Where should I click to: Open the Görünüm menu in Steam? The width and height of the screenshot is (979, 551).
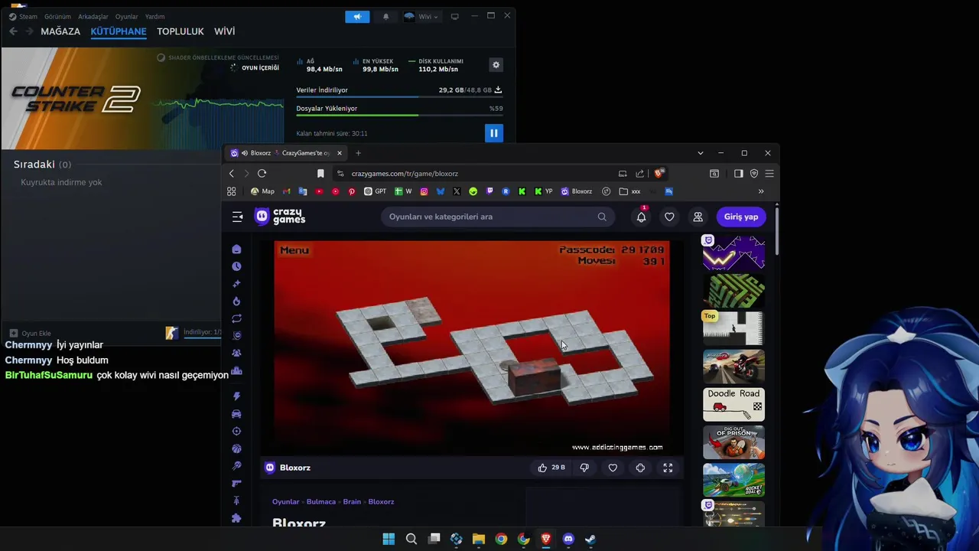coord(57,16)
